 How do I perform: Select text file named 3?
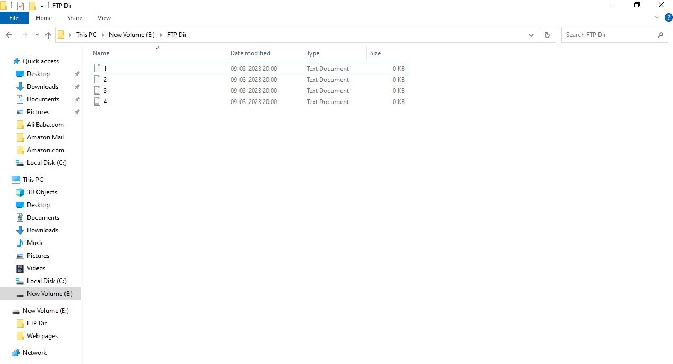(248, 91)
